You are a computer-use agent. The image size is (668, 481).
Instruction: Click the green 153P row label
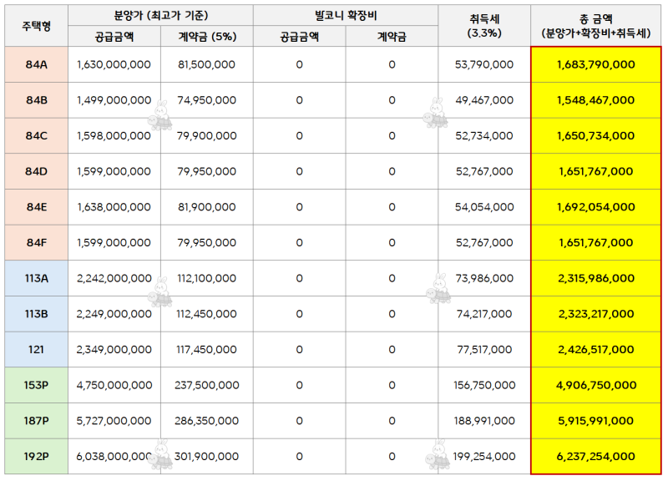(x=36, y=385)
